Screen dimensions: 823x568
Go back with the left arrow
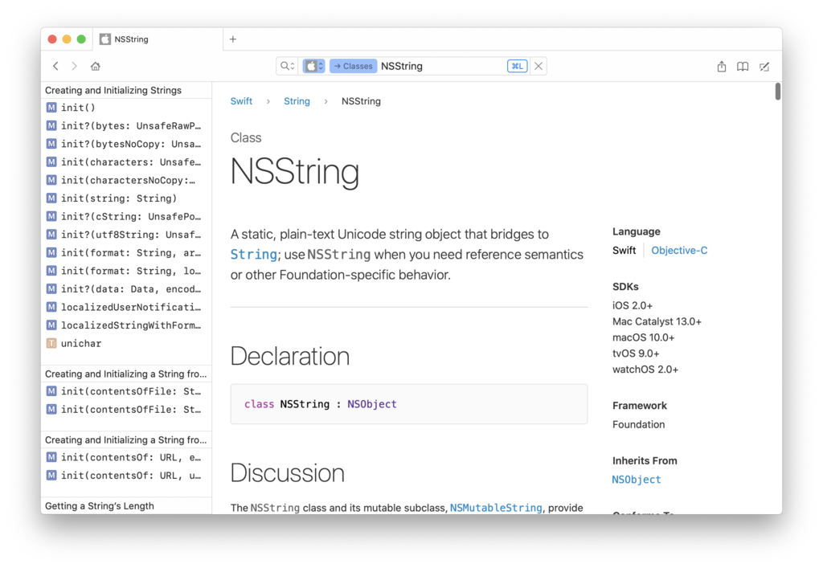55,66
